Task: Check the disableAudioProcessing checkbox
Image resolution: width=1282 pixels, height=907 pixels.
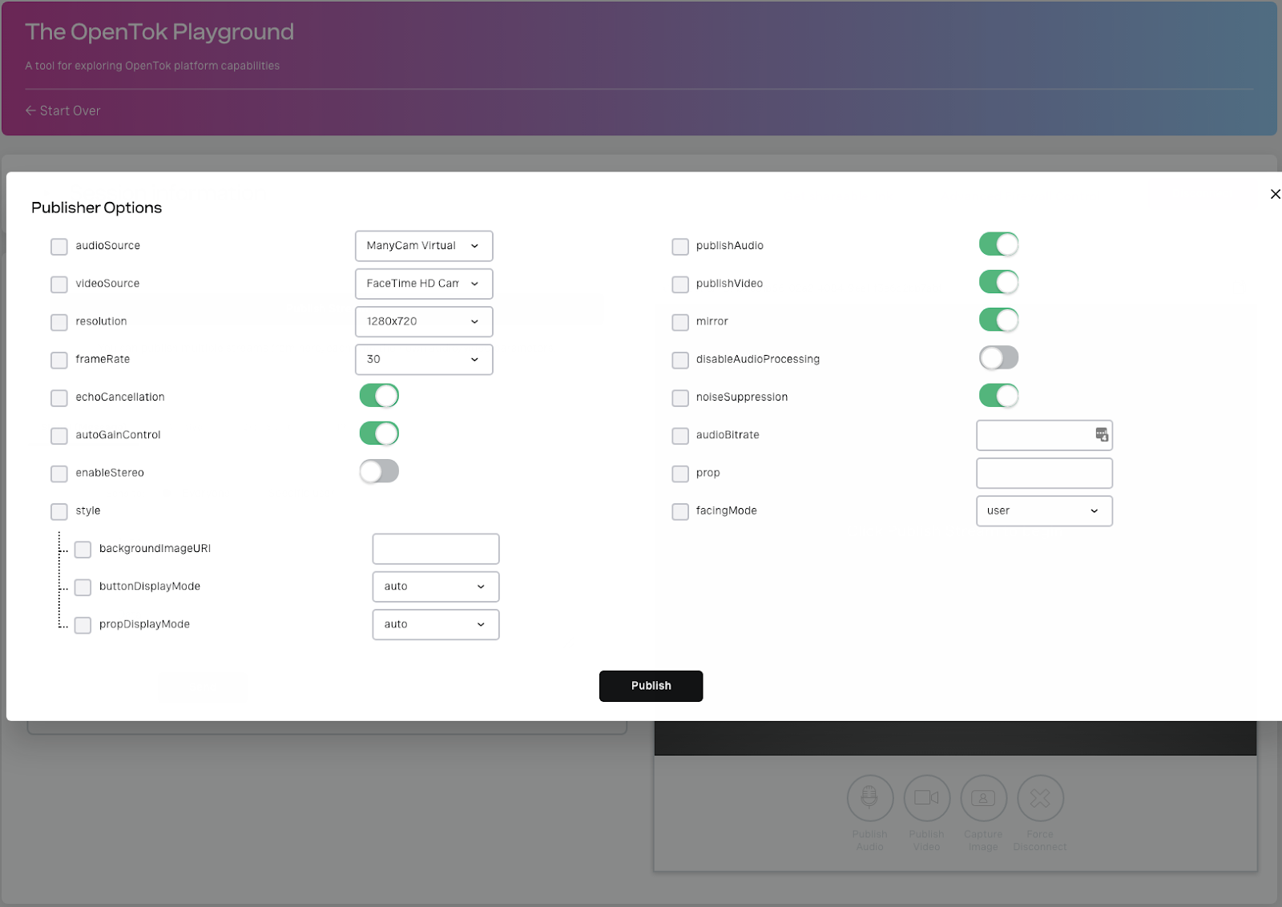Action: (680, 360)
